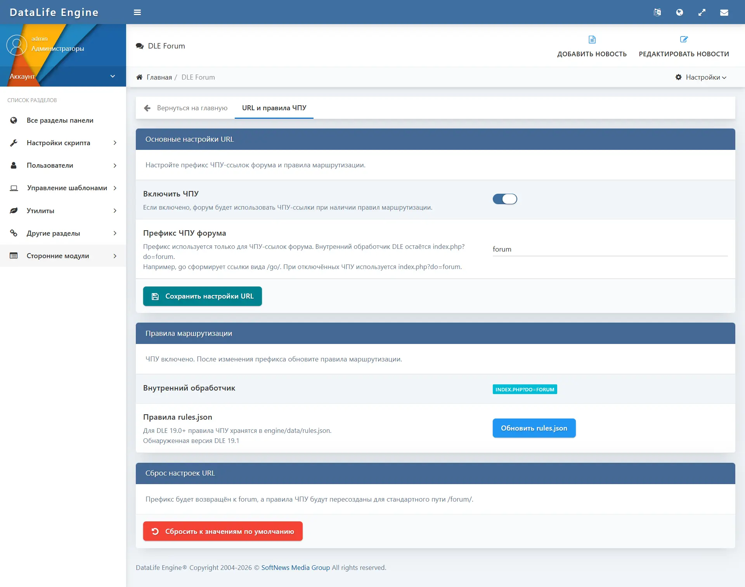This screenshot has height=587, width=745.
Task: Click the globe icon beside Все разделы панели
Action: click(x=14, y=120)
